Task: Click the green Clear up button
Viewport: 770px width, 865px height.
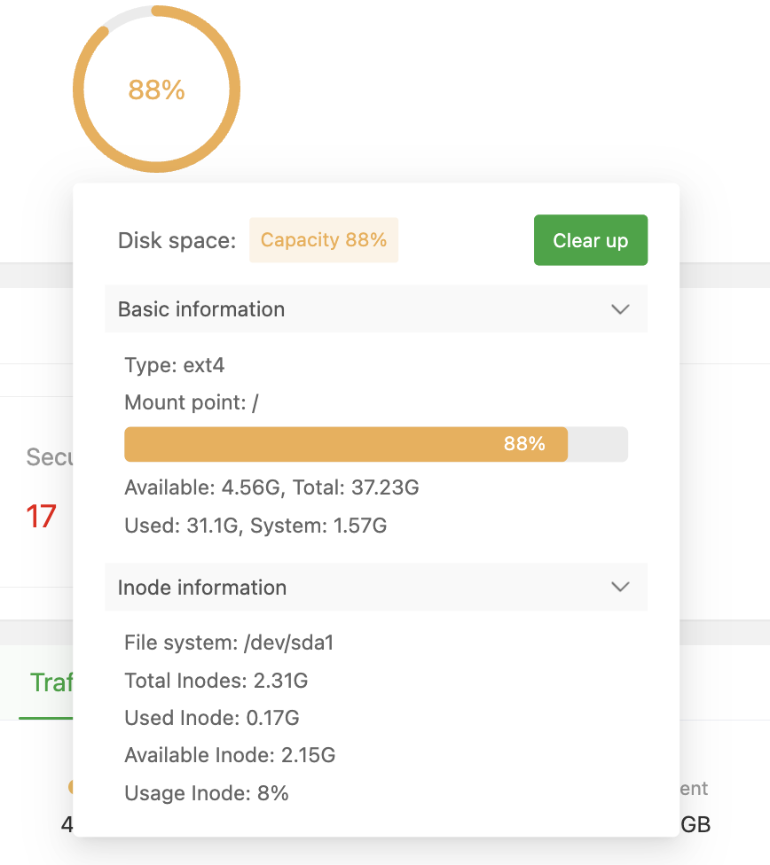Action: pos(590,240)
